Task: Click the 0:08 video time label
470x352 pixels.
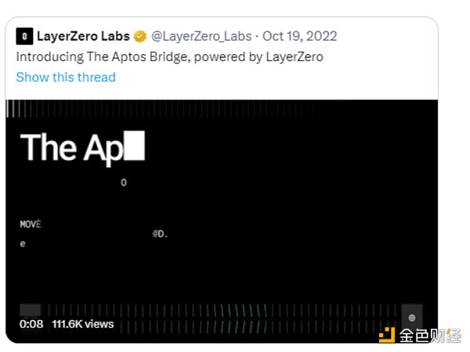Action: point(31,324)
